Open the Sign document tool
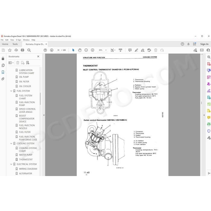211x211 pixels. click(143, 50)
